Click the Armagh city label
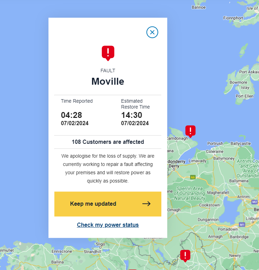This screenshot has width=259, height=270. pyautogui.click(x=215, y=237)
